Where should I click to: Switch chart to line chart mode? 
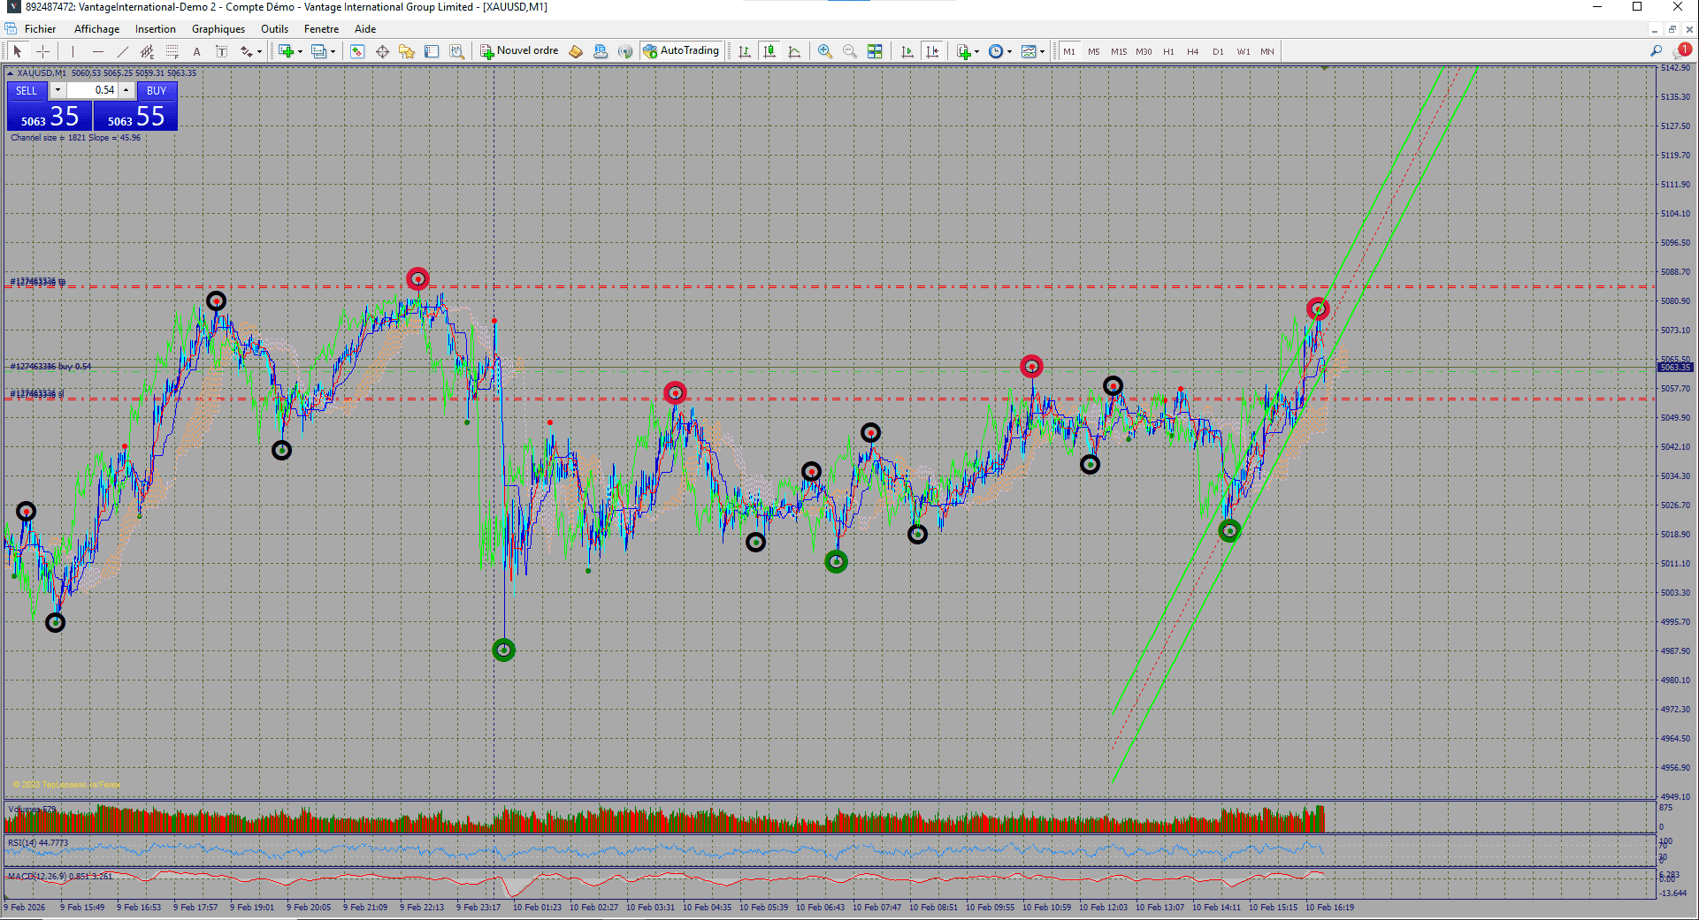pos(794,51)
